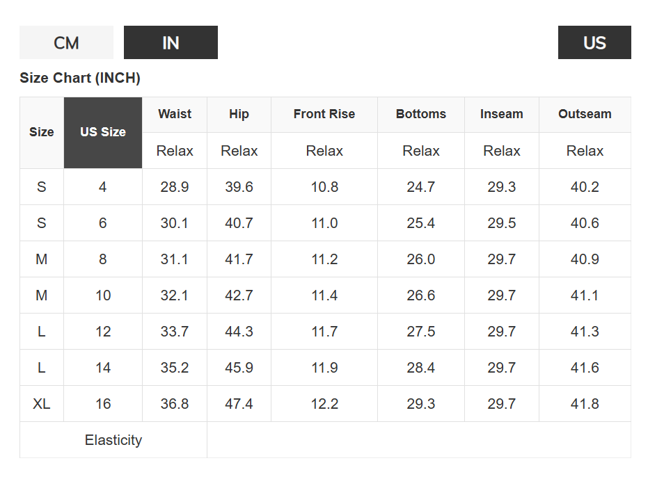Image resolution: width=664 pixels, height=479 pixels.
Task: Click the Elasticity row label
Action: click(x=113, y=440)
